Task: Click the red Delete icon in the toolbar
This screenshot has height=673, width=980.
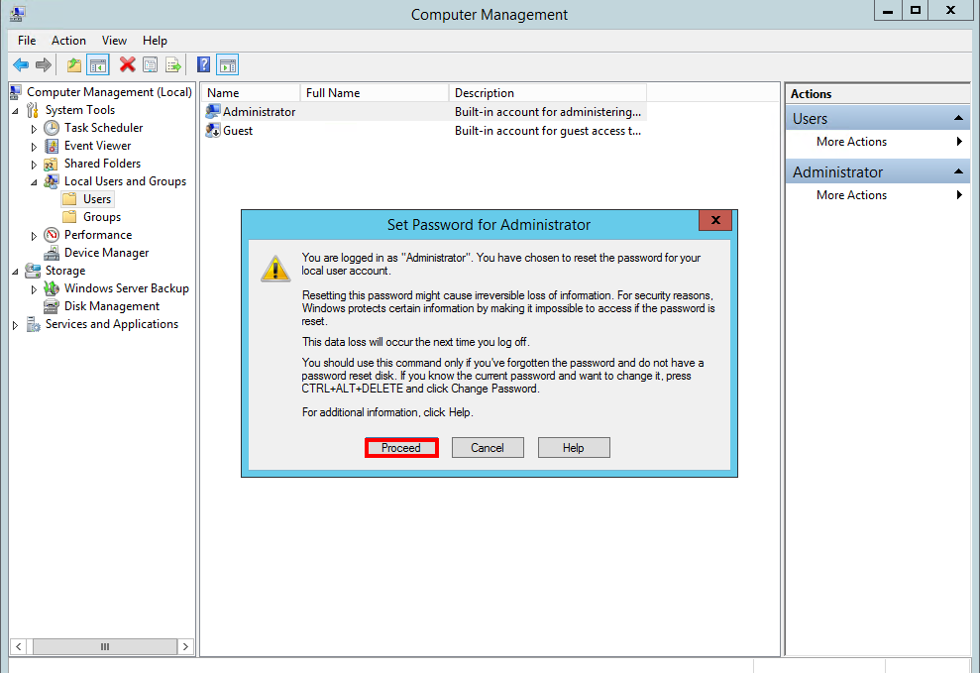Action: [x=128, y=64]
